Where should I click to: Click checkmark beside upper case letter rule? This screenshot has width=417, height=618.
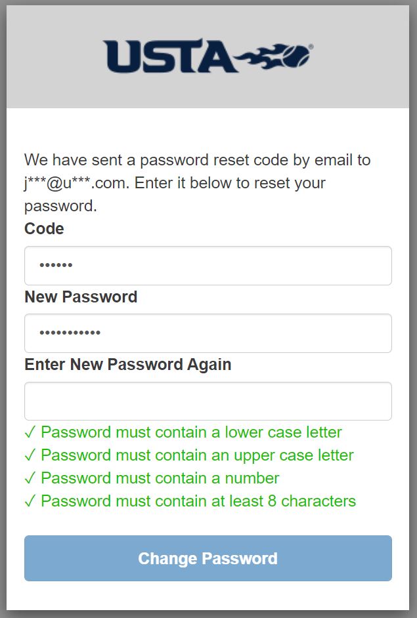tap(30, 455)
